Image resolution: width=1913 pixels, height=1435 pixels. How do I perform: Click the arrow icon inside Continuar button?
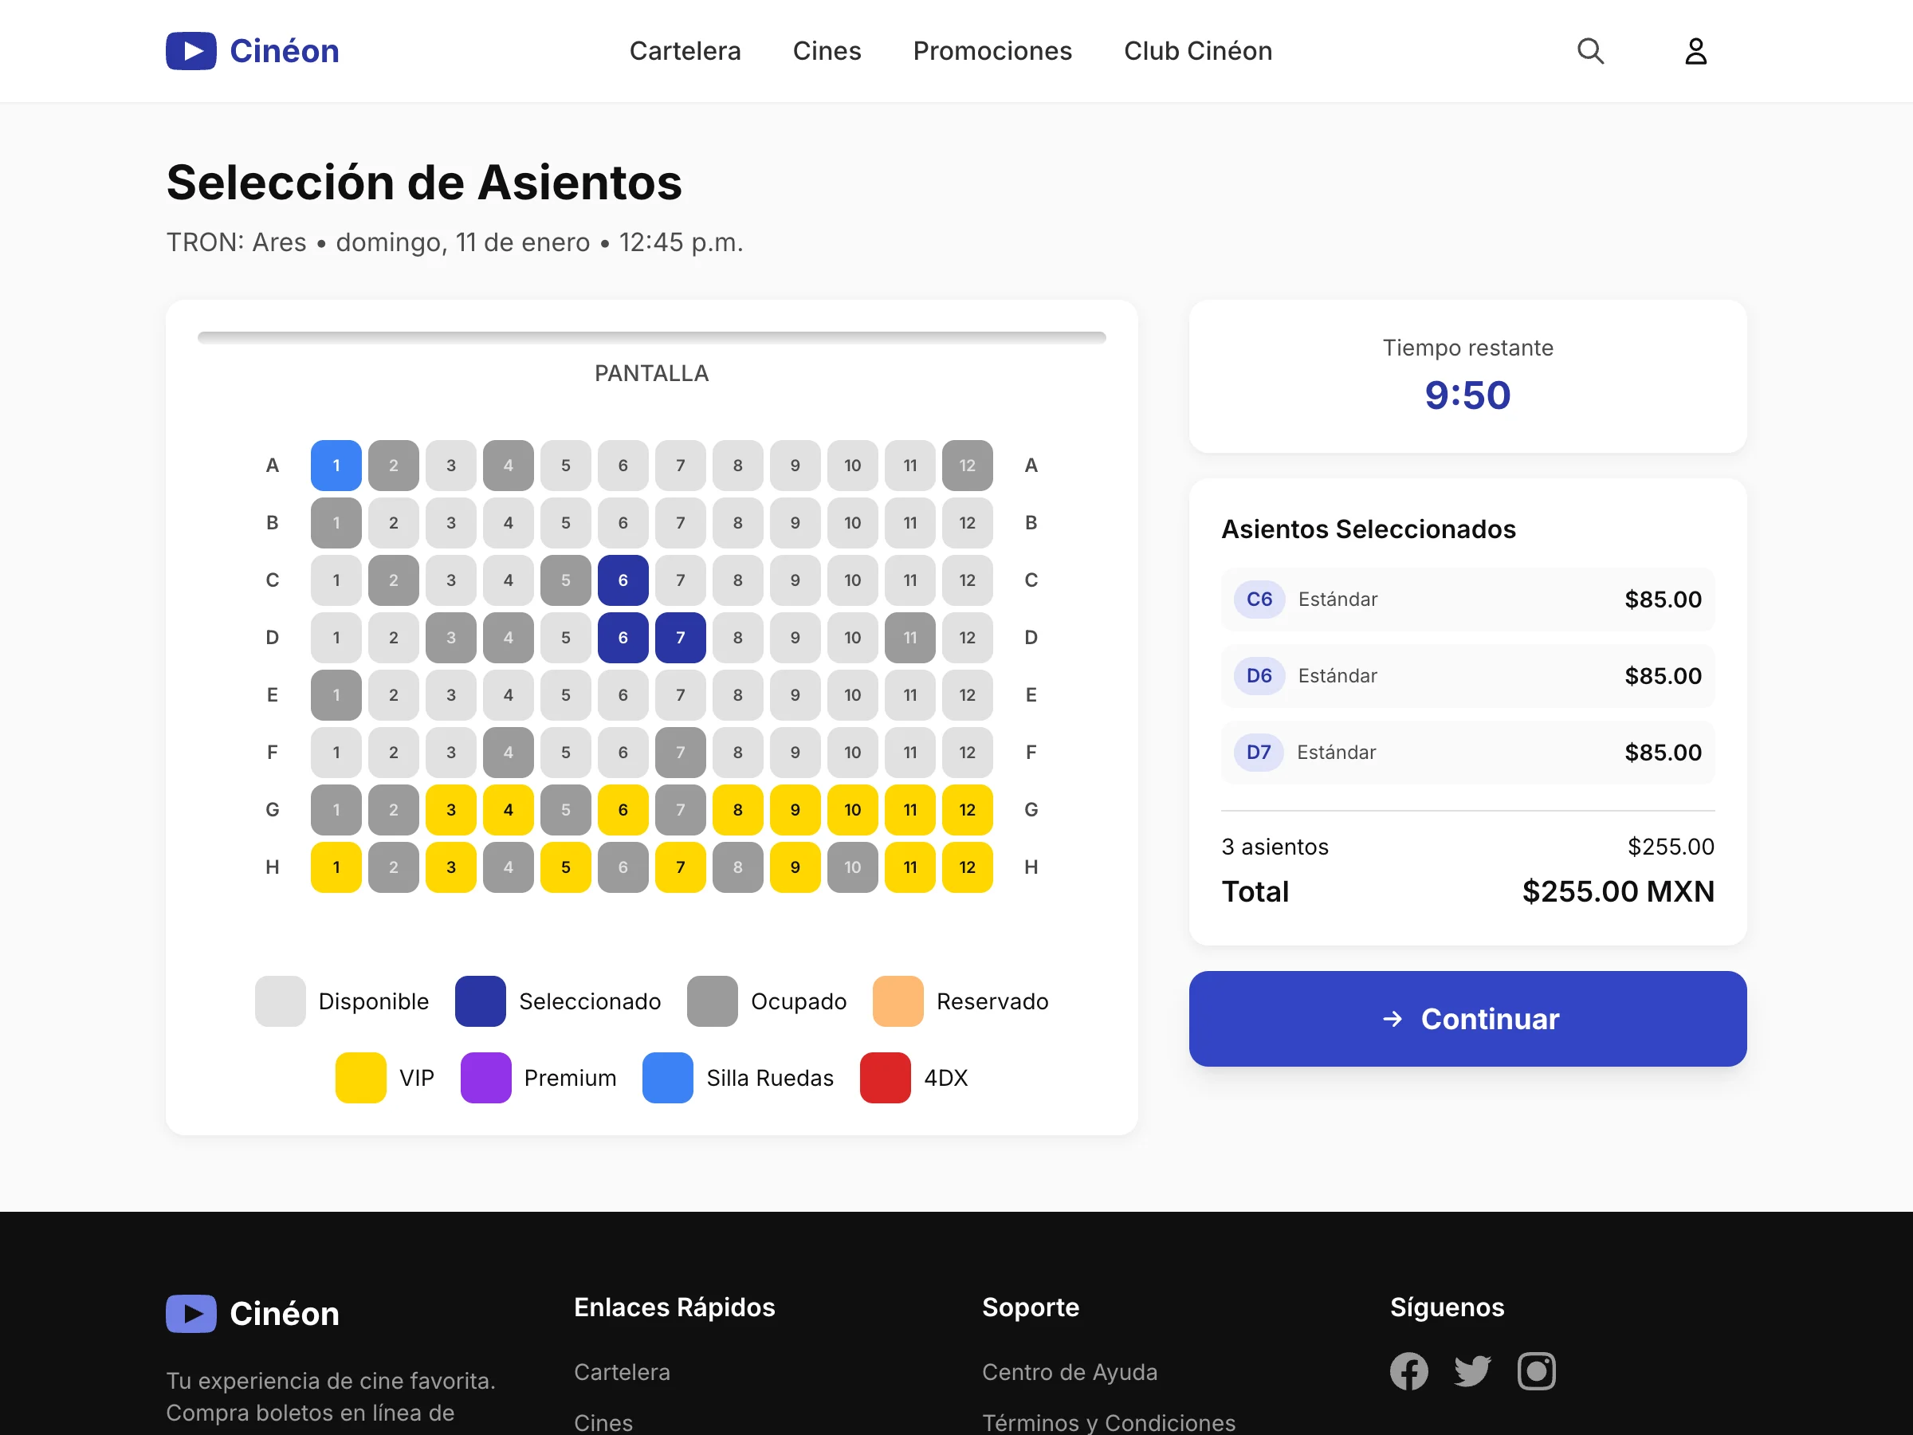[x=1393, y=1019]
